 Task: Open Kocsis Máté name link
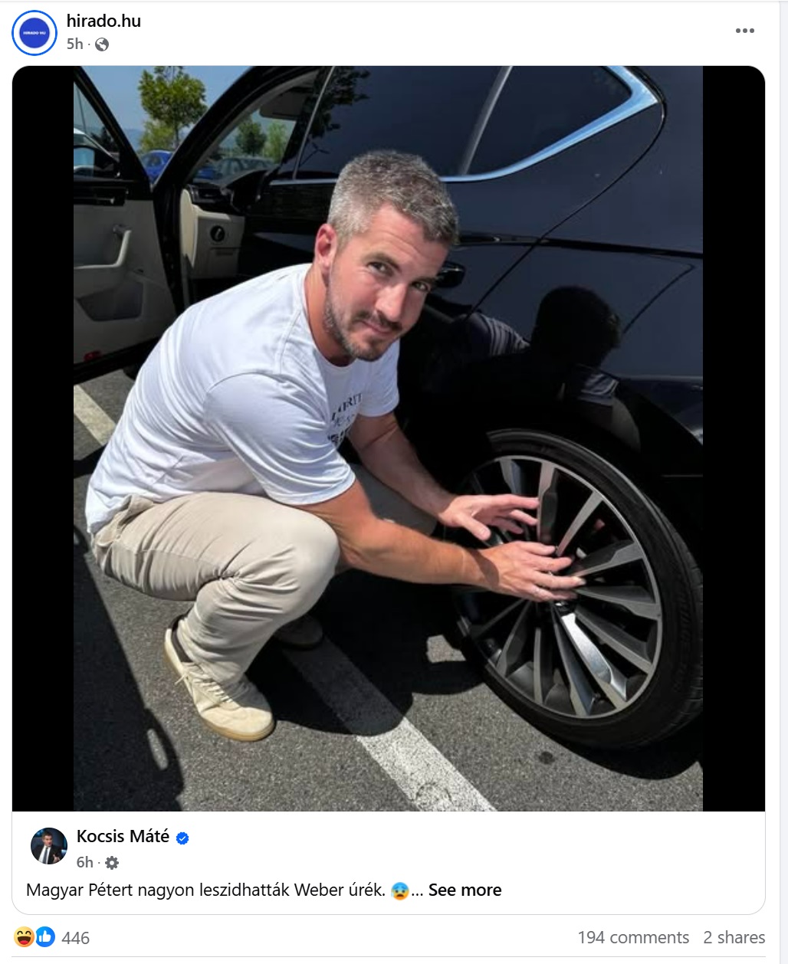123,836
